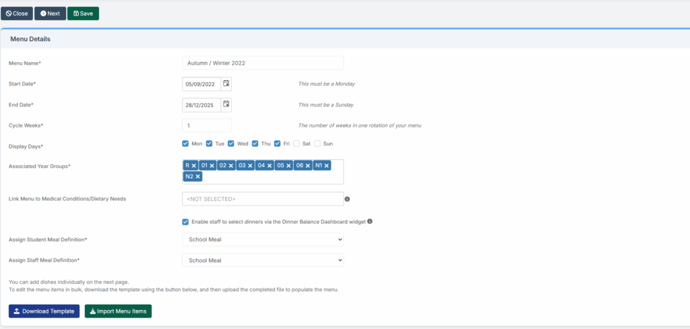This screenshot has width=690, height=329.
Task: Uncheck the Mon display day
Action: point(185,144)
